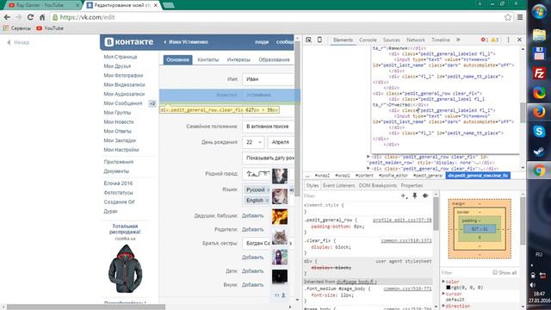Toggle device mode icon in DevTools
The height and width of the screenshot is (310, 551).
click(319, 40)
